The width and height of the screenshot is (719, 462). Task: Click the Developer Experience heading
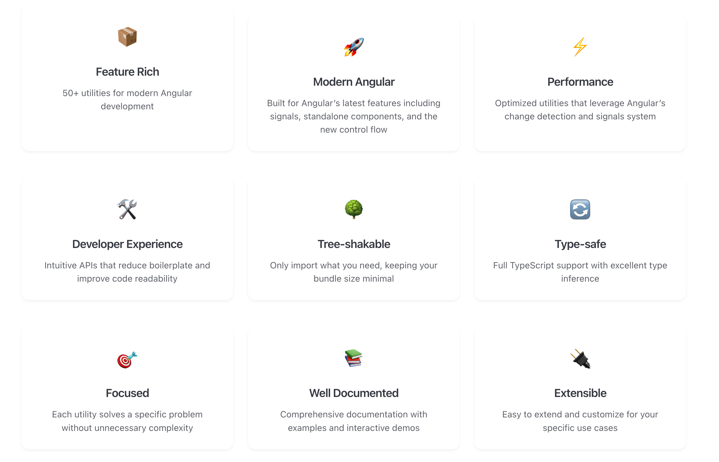coord(127,244)
